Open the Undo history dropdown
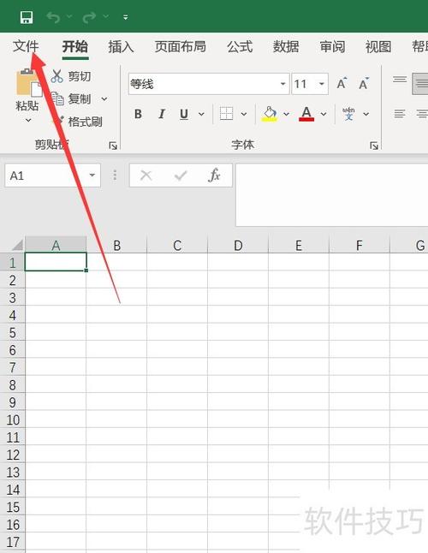Viewport: 428px width, 553px height. [69, 16]
